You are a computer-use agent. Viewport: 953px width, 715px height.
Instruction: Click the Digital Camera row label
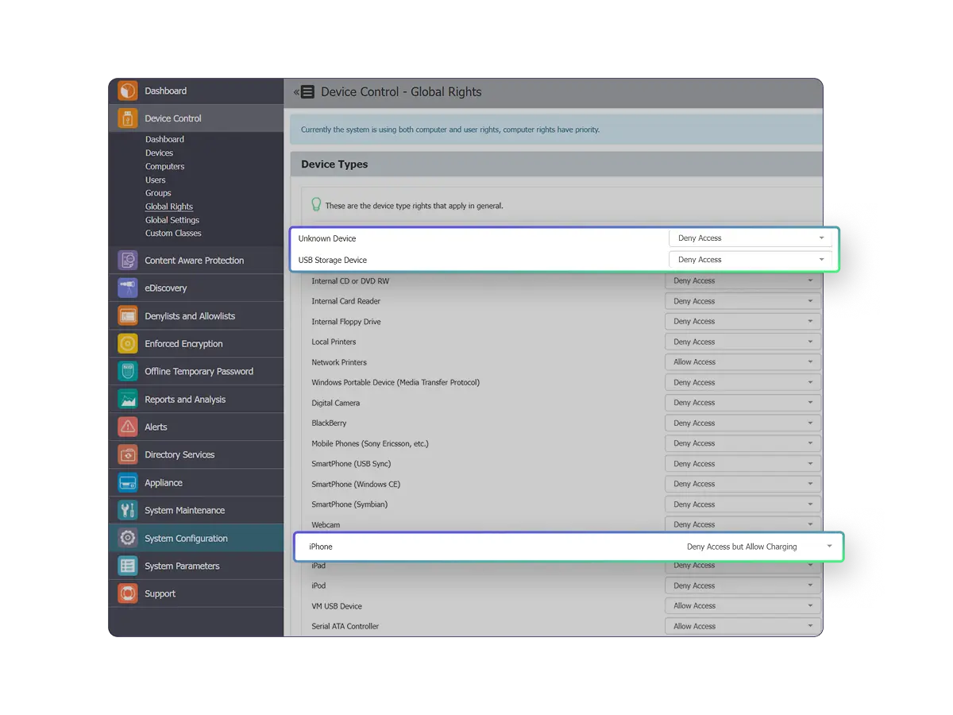[335, 403]
